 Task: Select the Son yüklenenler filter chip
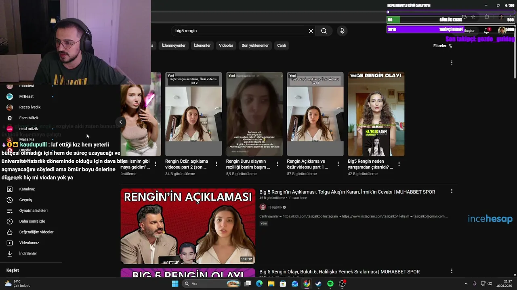tap(255, 46)
